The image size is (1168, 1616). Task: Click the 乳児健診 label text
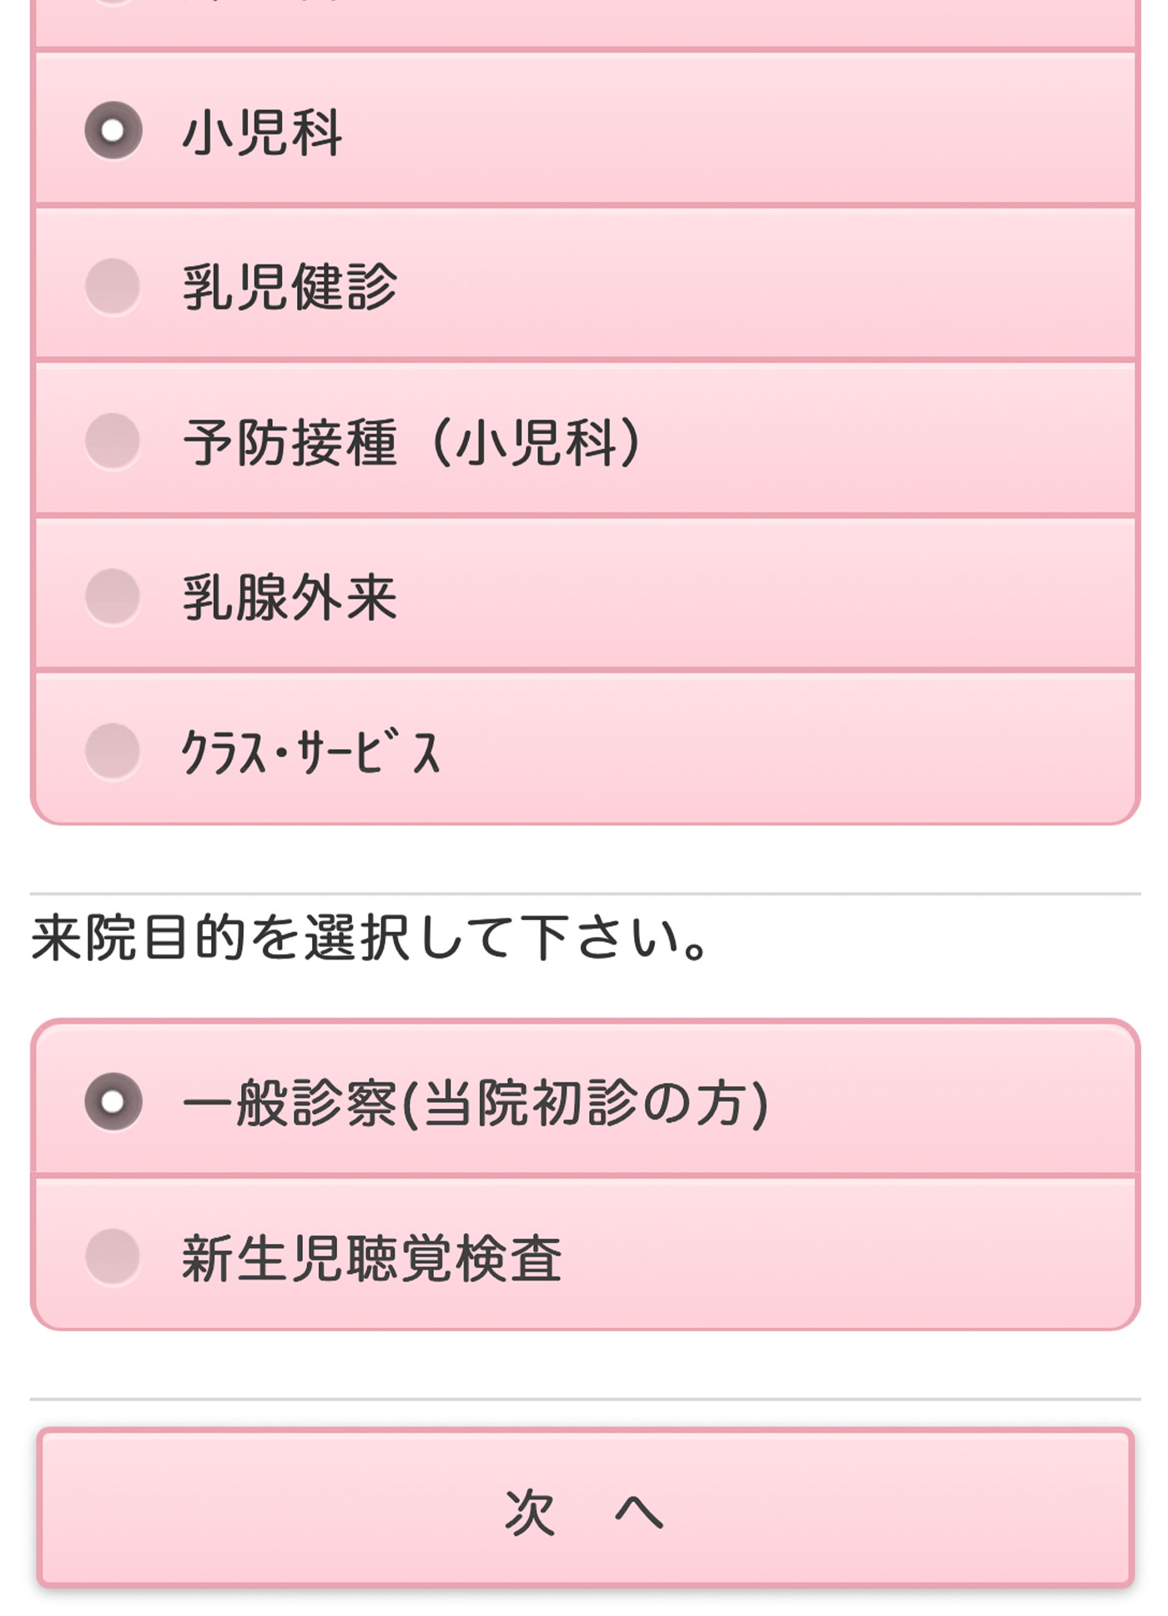tap(289, 287)
